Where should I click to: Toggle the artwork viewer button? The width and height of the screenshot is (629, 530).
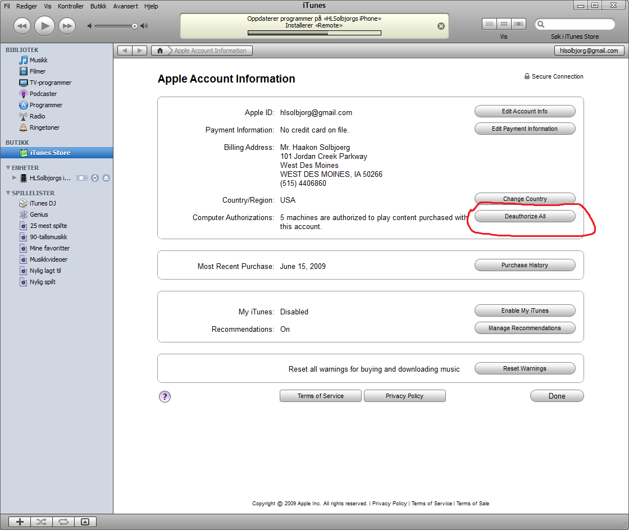pos(85,522)
